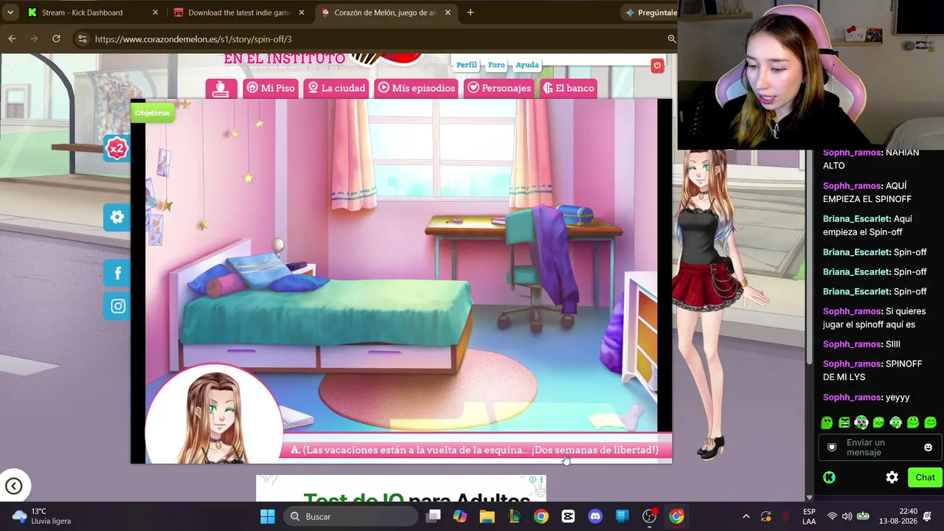The width and height of the screenshot is (944, 531).
Task: Open a new browser tab
Action: pos(470,13)
